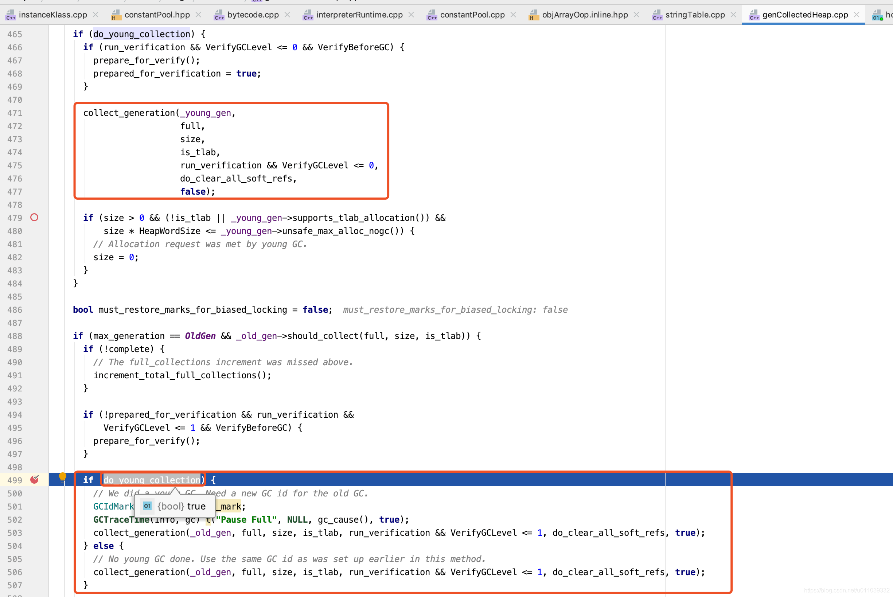893x597 pixels.
Task: Click line number 488 in the gutter
Action: 15,336
